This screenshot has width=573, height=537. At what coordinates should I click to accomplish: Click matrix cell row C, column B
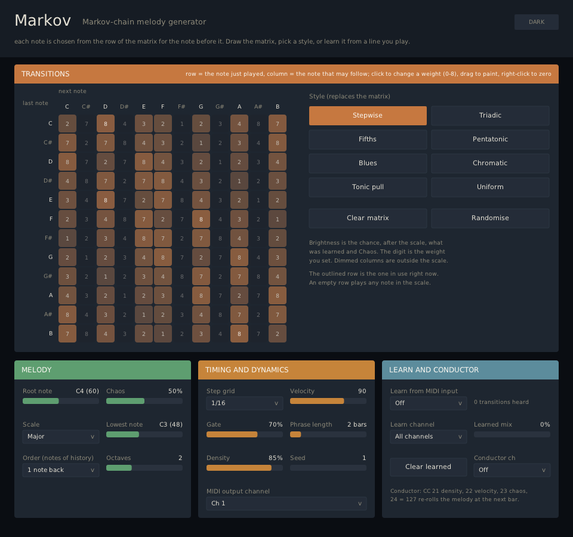(x=278, y=124)
